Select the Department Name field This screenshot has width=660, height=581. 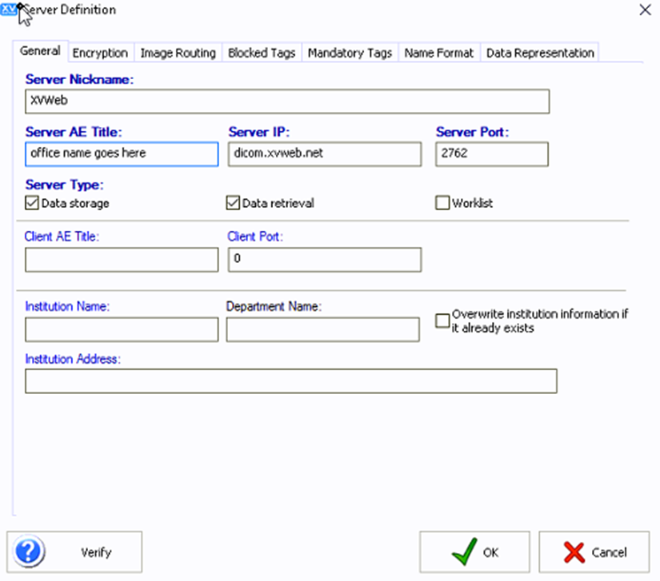pyautogui.click(x=323, y=329)
